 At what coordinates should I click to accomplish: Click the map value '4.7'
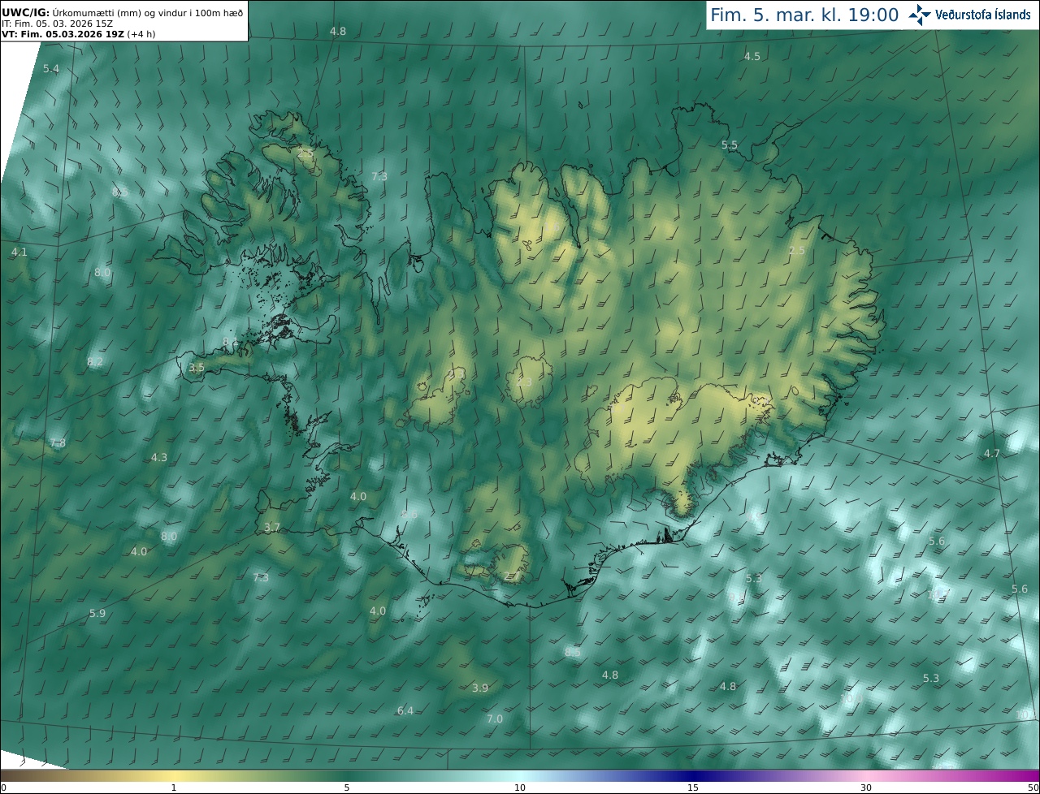tap(992, 453)
